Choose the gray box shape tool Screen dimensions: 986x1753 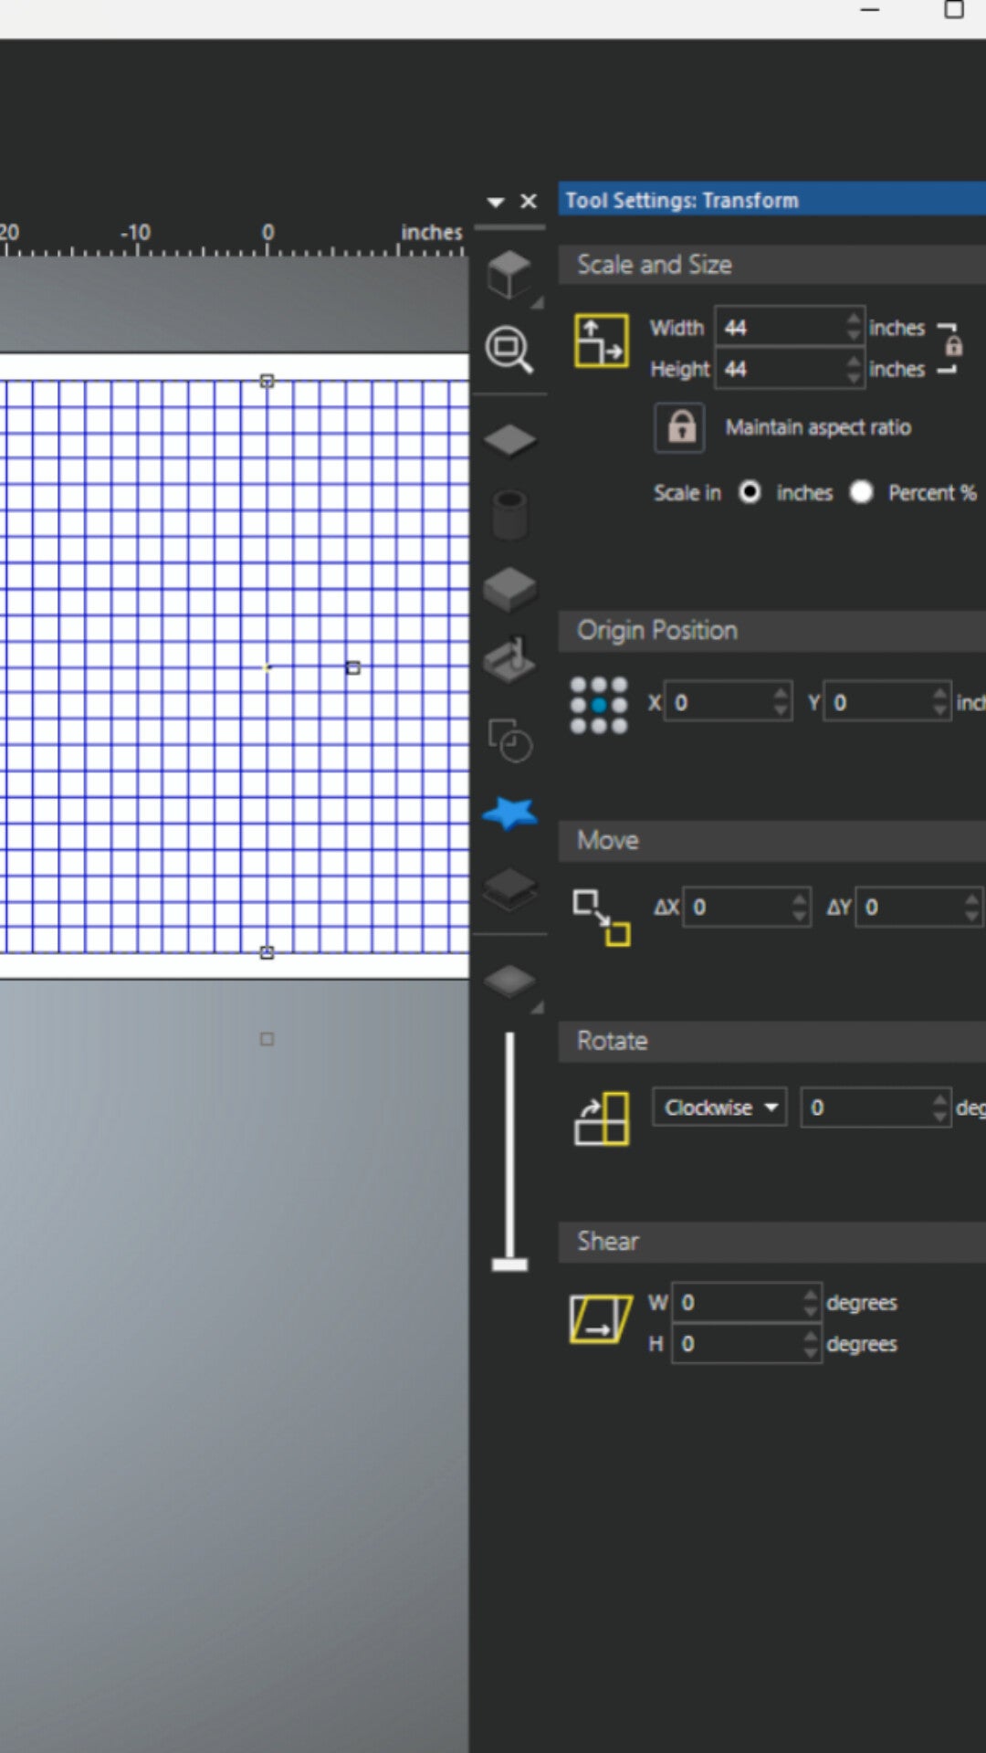tap(509, 589)
